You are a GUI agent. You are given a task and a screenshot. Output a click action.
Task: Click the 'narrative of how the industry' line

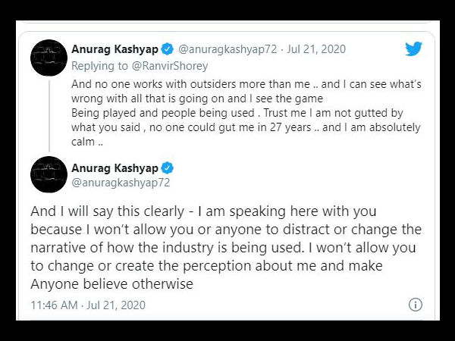point(223,247)
